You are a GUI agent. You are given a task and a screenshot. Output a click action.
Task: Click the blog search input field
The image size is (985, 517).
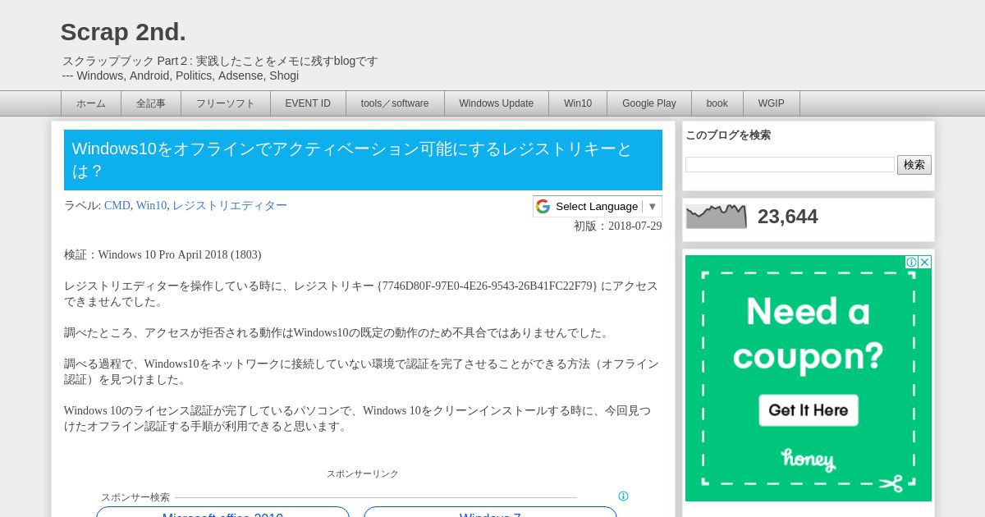point(790,165)
